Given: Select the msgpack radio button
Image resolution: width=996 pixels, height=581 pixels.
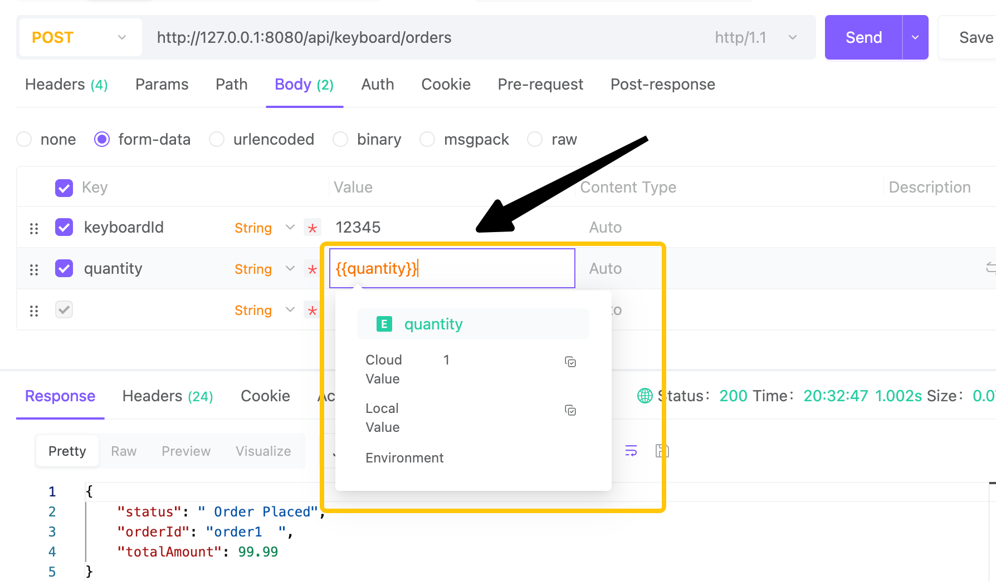Looking at the screenshot, I should [427, 139].
